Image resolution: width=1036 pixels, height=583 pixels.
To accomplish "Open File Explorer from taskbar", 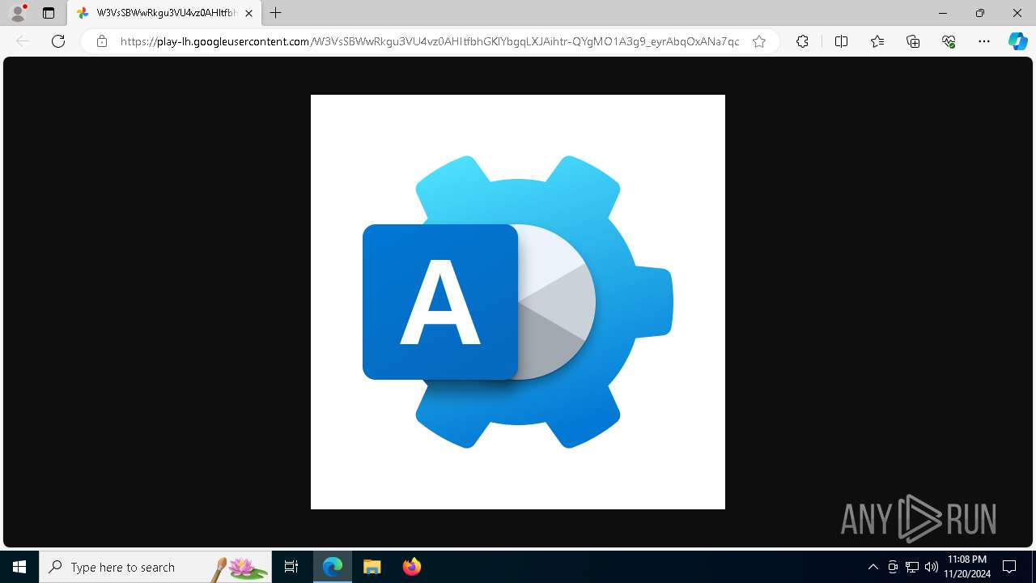I will pos(372,567).
